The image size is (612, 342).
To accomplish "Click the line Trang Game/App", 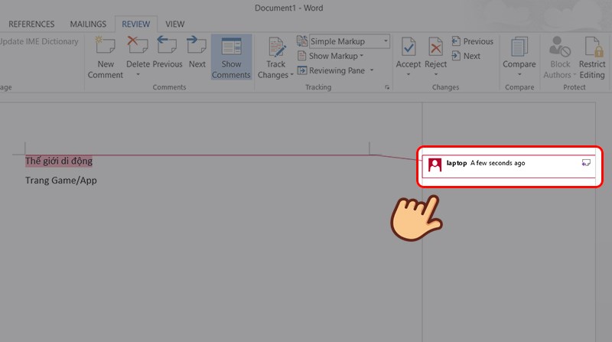I will pyautogui.click(x=61, y=181).
